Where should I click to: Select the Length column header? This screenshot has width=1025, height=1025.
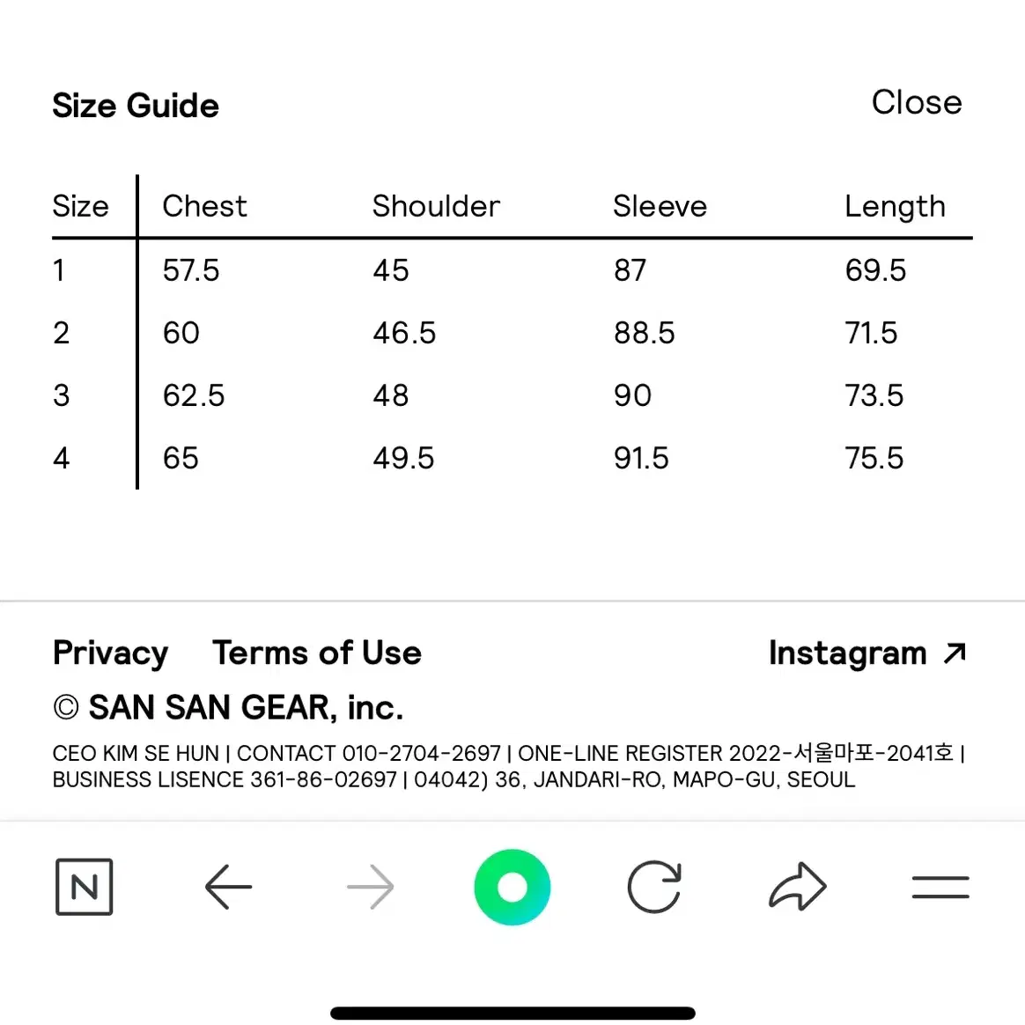pos(895,207)
